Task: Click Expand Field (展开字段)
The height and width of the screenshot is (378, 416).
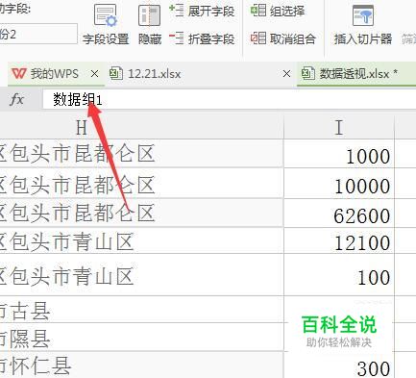Action: (202, 12)
